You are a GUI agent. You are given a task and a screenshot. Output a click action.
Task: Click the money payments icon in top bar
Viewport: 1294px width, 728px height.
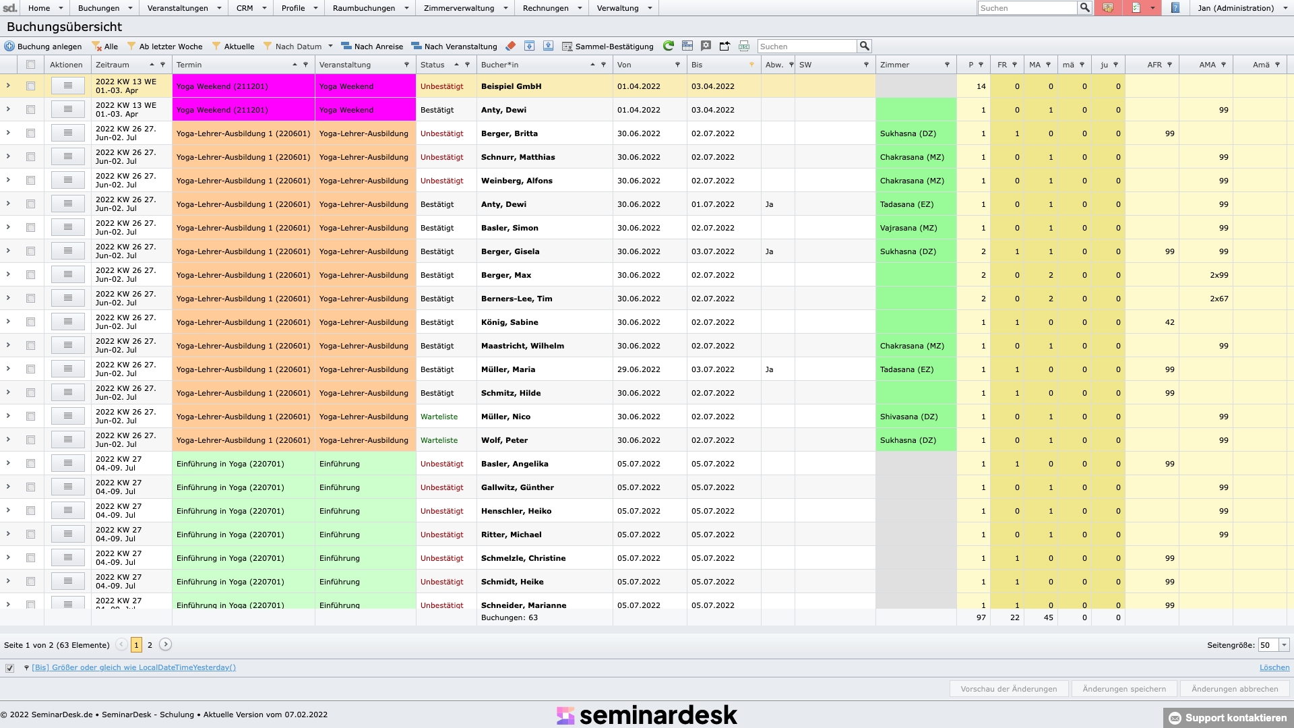tap(1107, 8)
